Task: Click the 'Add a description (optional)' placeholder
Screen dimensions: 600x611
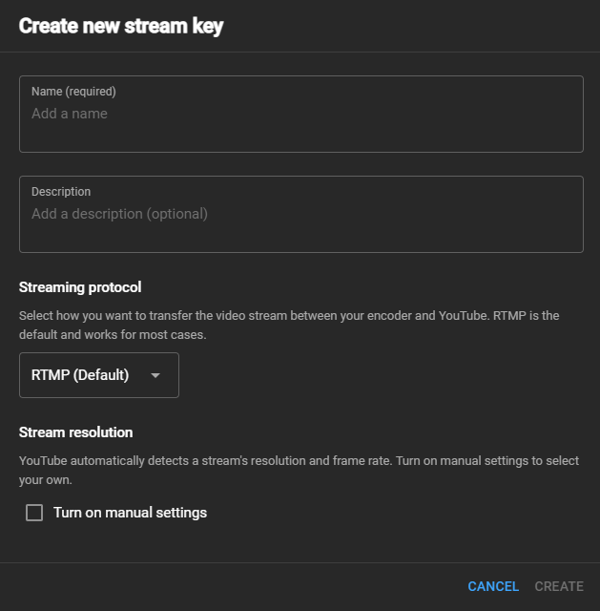Action: point(119,214)
